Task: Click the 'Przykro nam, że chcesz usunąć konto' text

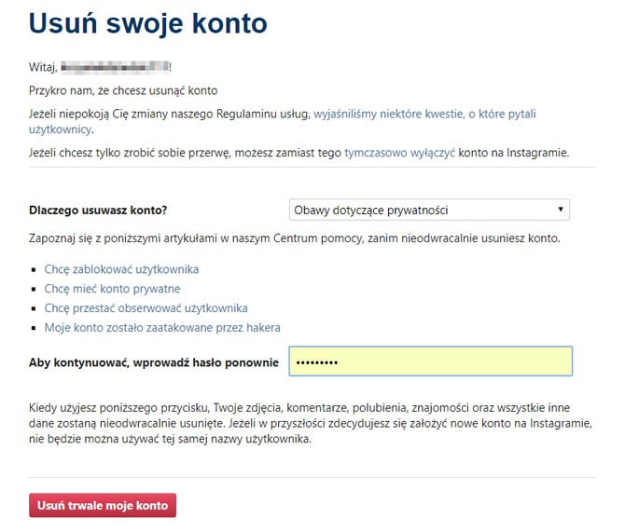Action: [x=123, y=90]
